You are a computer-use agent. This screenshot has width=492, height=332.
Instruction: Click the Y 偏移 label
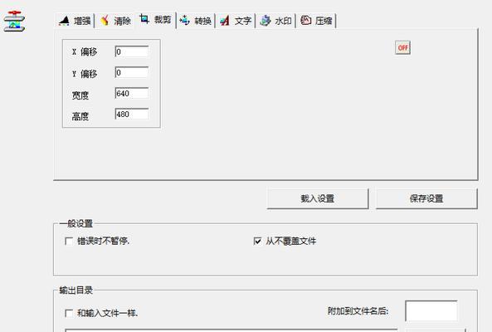tap(85, 74)
